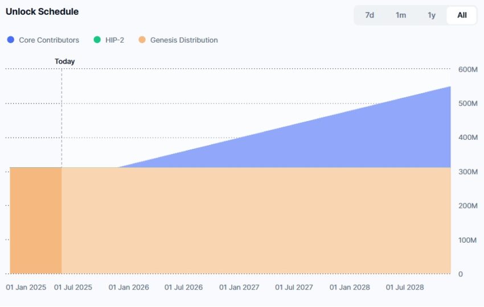Click the 300M y-axis label

(x=468, y=172)
